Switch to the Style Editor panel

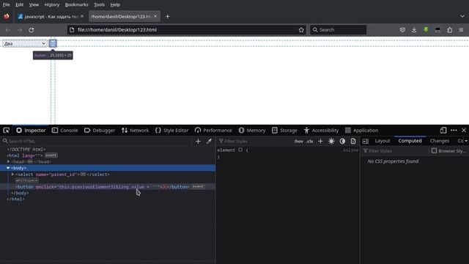coord(172,131)
